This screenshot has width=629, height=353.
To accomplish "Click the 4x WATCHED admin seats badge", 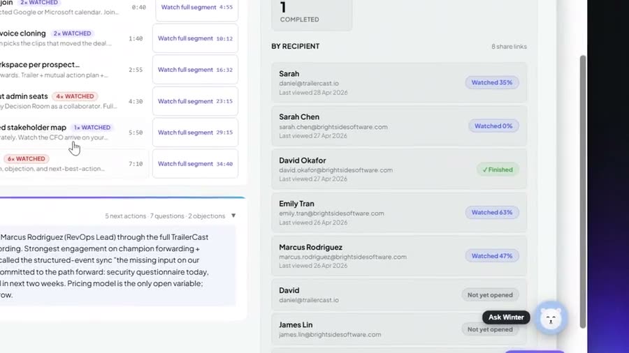I will (75, 96).
